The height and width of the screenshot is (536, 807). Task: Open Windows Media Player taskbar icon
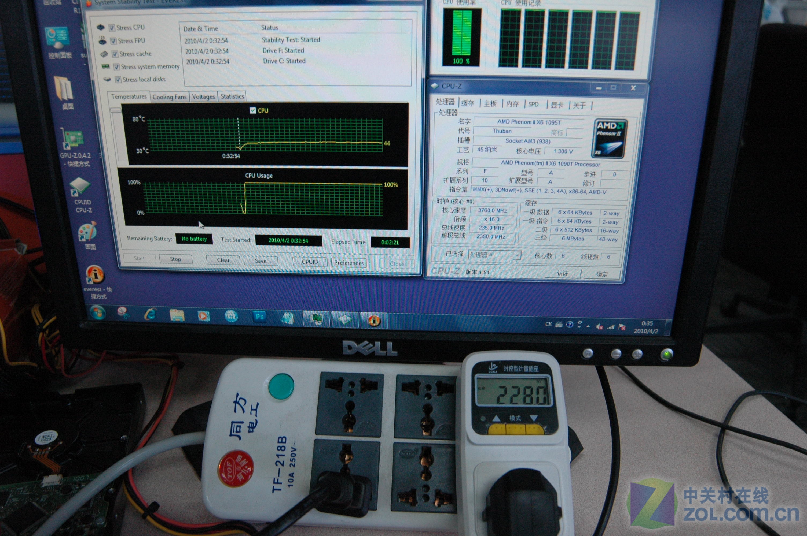click(204, 316)
